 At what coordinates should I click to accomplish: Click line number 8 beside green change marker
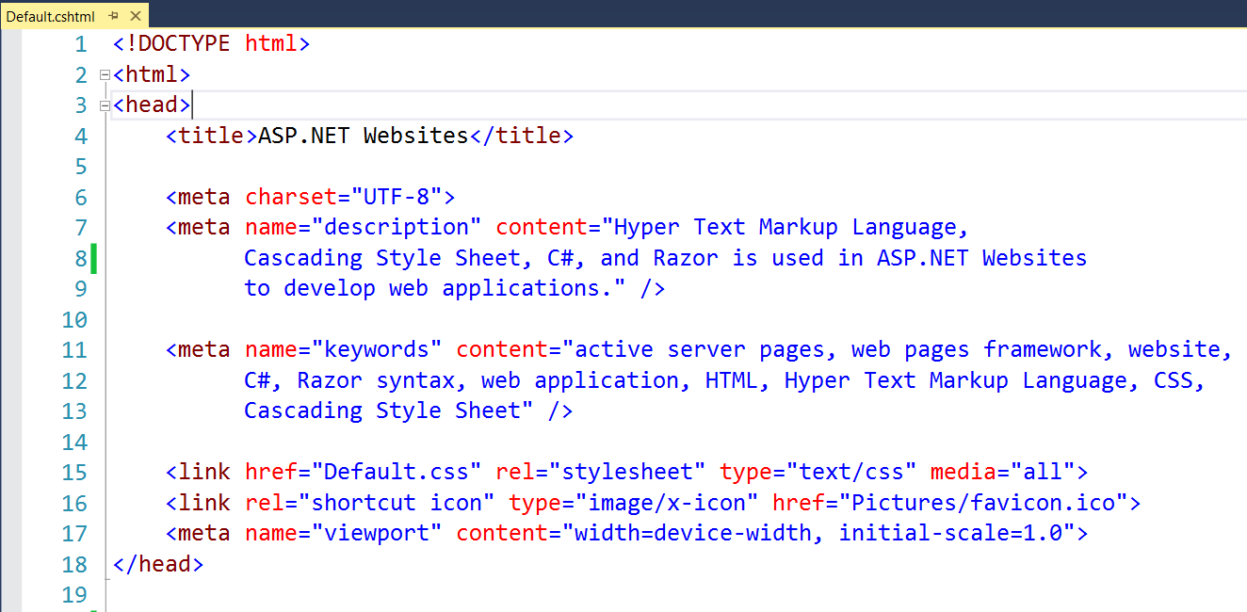pyautogui.click(x=81, y=258)
